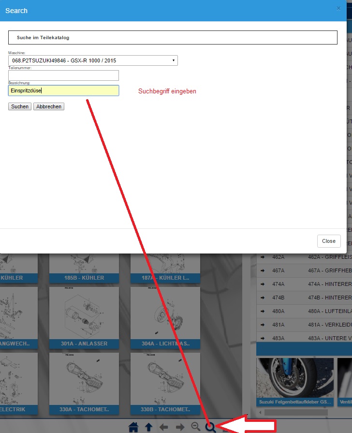Viewport: 352px width, 433px height.
Task: Click into the Bezeichnung text field
Action: point(63,90)
